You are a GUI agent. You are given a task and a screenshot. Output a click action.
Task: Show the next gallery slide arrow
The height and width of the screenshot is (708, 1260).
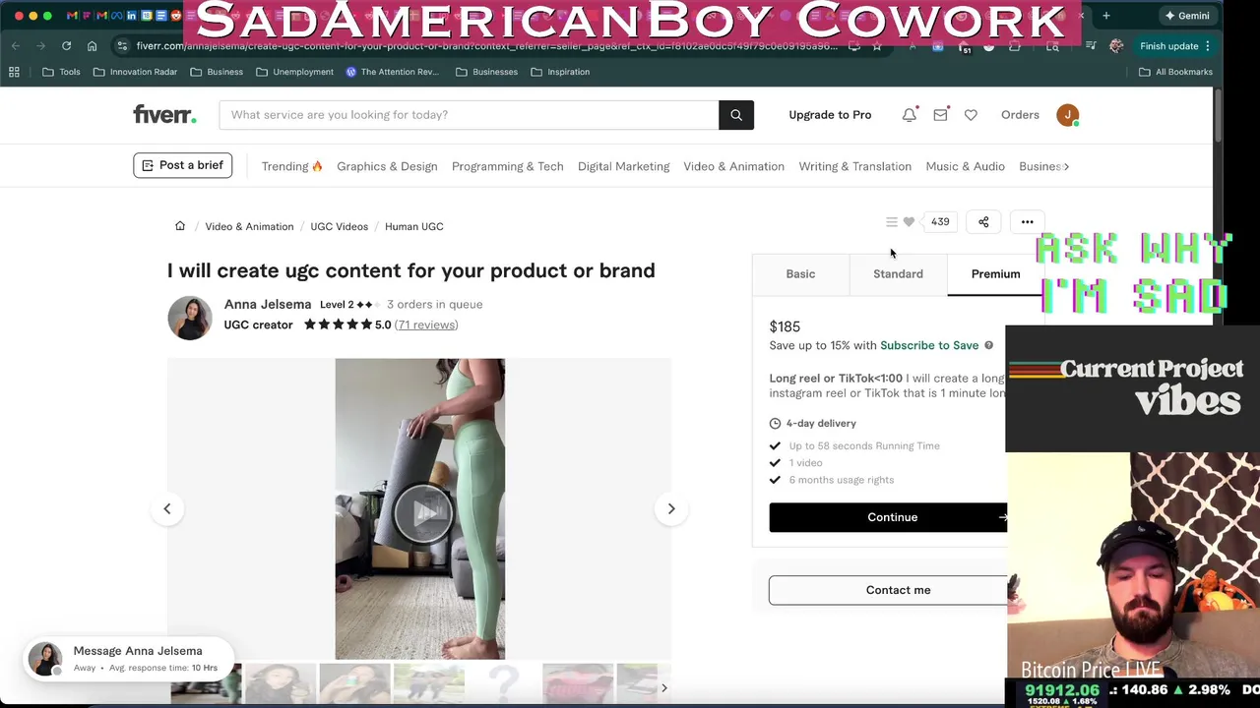(671, 508)
